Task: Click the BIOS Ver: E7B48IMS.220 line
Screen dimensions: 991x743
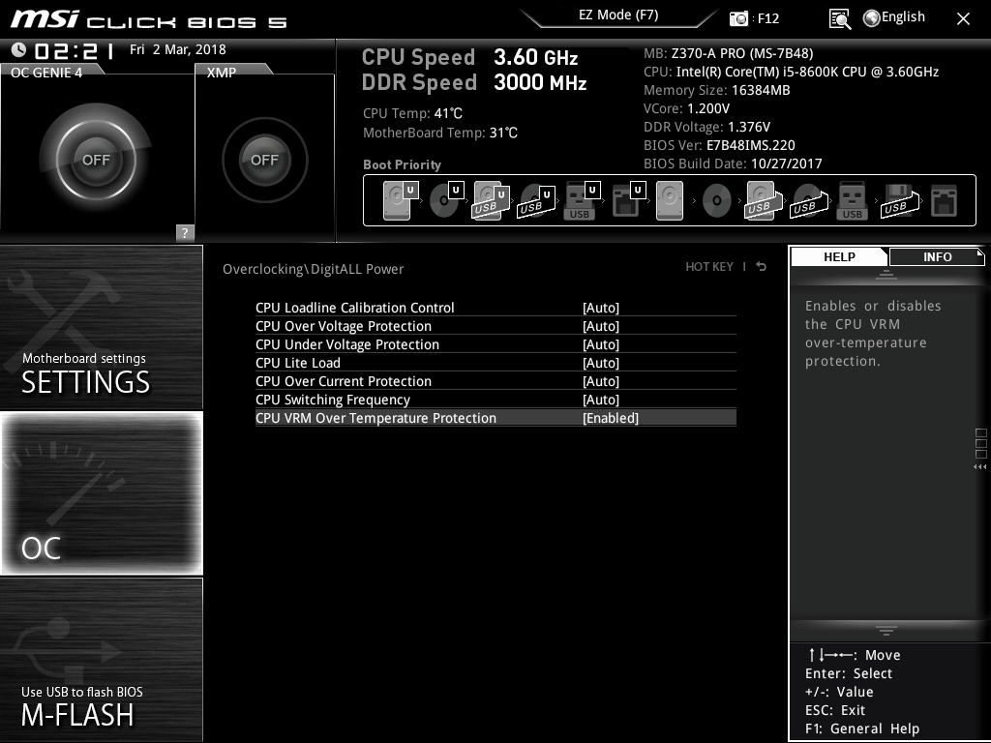Action: tap(719, 145)
